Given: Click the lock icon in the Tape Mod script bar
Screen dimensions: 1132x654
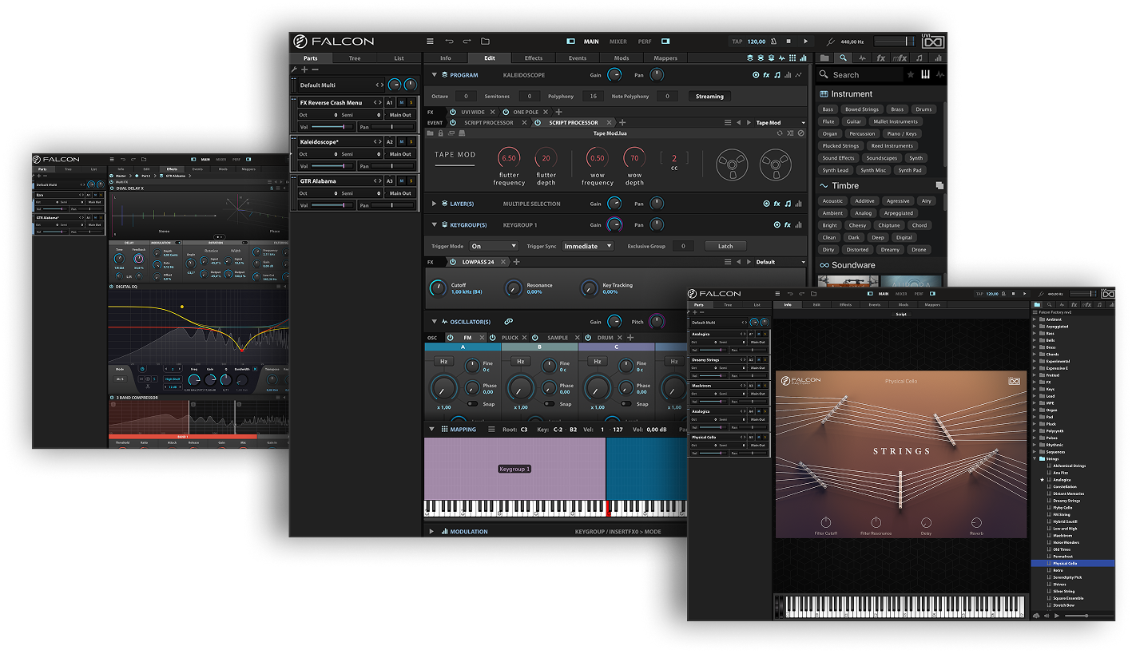Looking at the screenshot, I should [440, 133].
